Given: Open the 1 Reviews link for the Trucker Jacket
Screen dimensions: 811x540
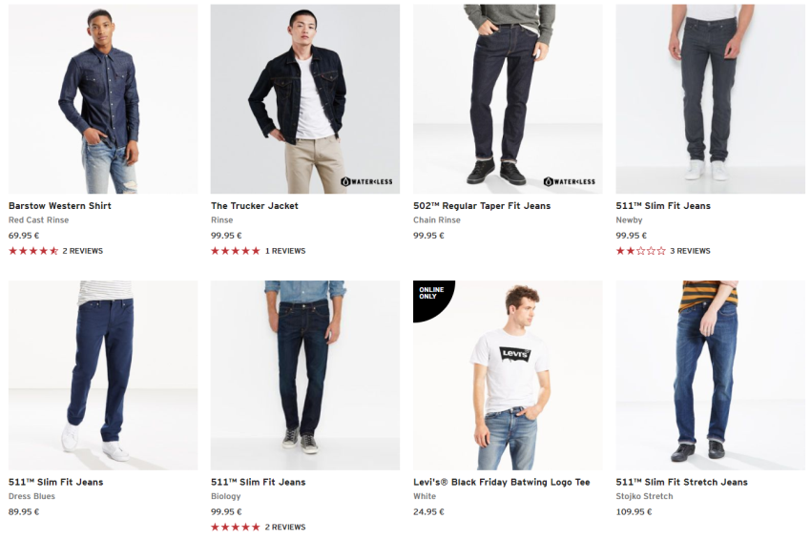Looking at the screenshot, I should (285, 251).
